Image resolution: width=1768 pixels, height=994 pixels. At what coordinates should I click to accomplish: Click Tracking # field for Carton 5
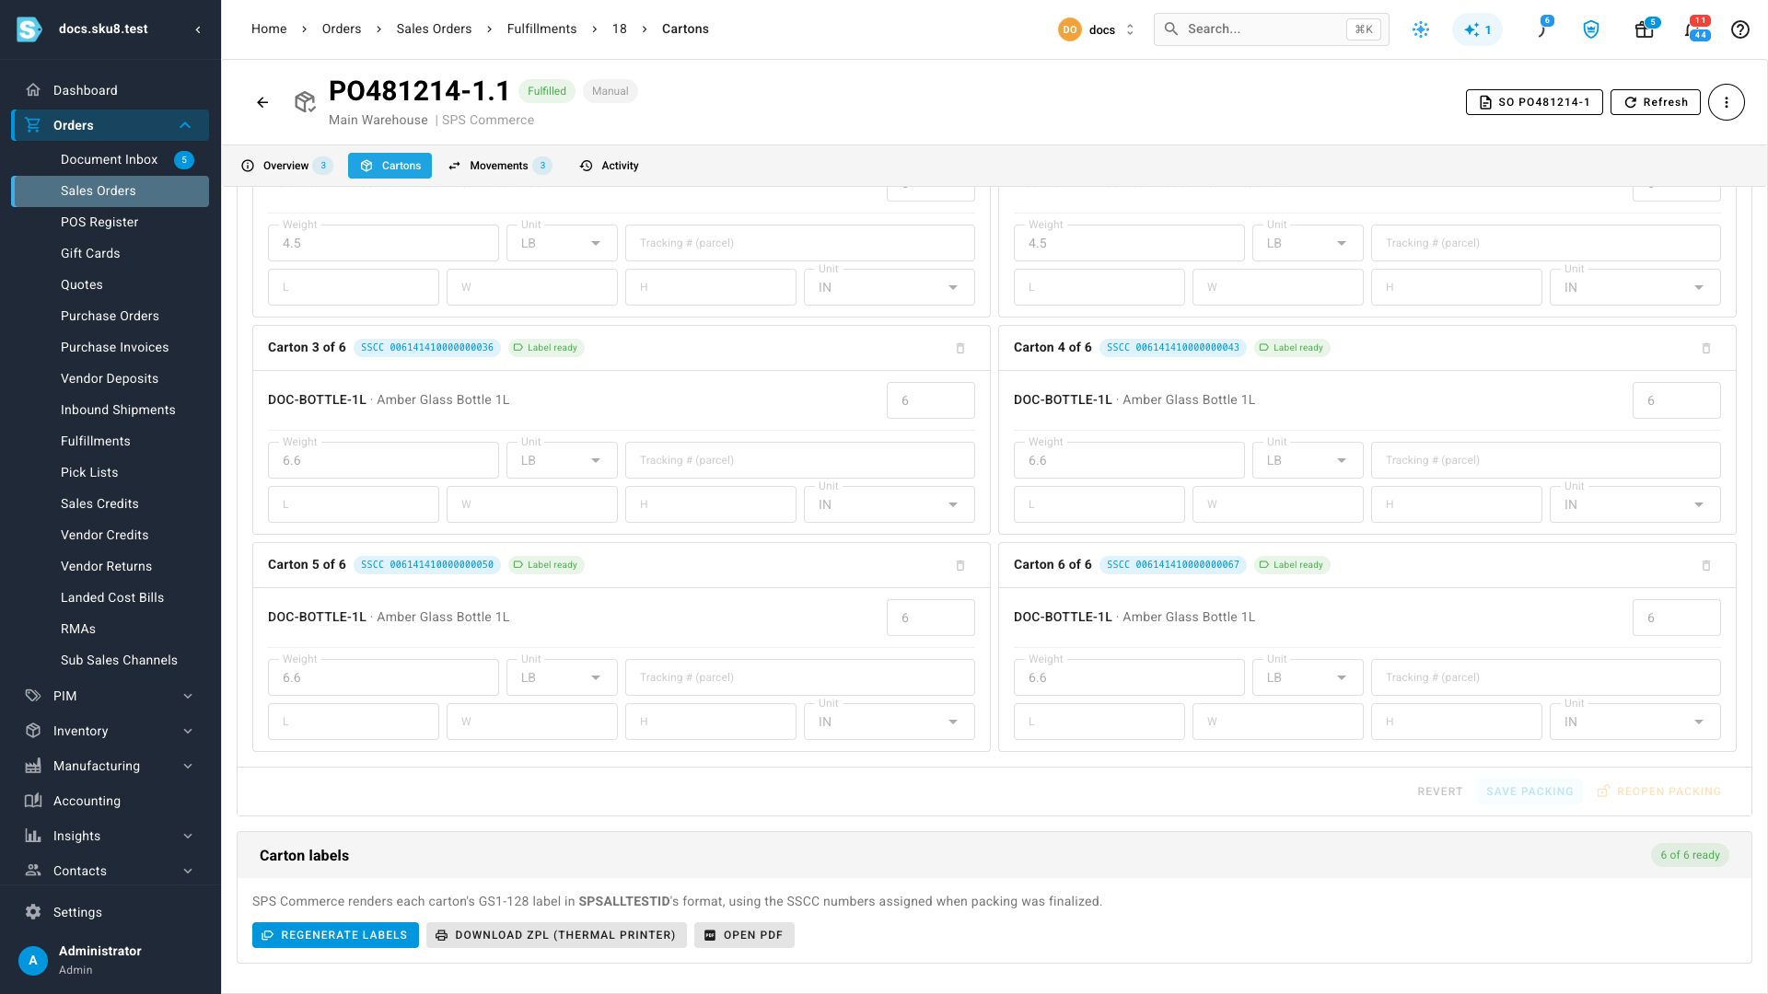click(799, 677)
